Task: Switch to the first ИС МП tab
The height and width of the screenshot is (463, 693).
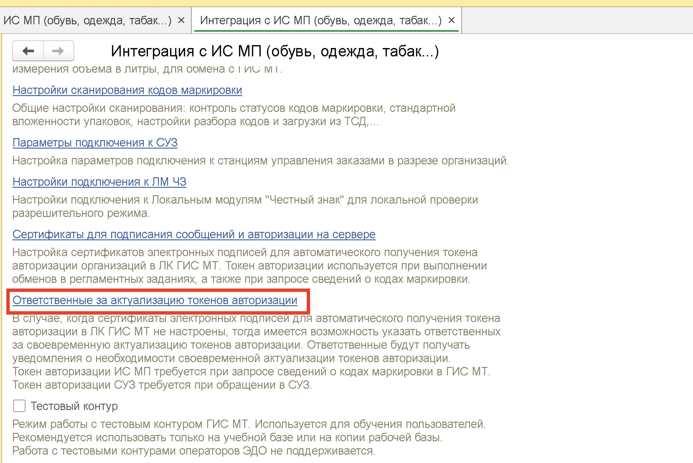Action: [87, 20]
